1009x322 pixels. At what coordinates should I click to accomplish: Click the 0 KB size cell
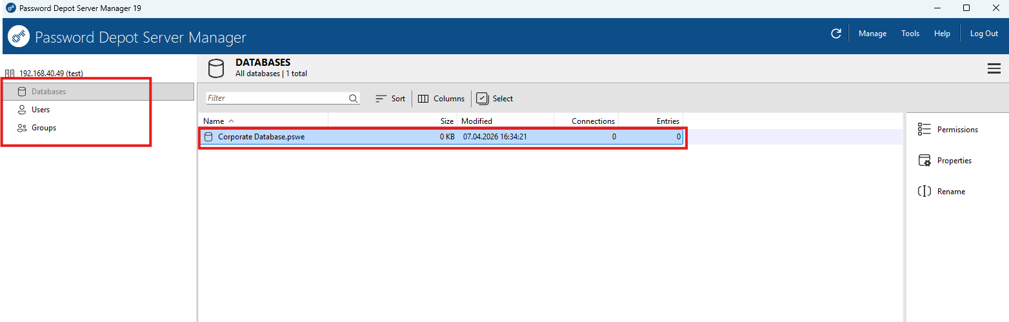(x=447, y=137)
